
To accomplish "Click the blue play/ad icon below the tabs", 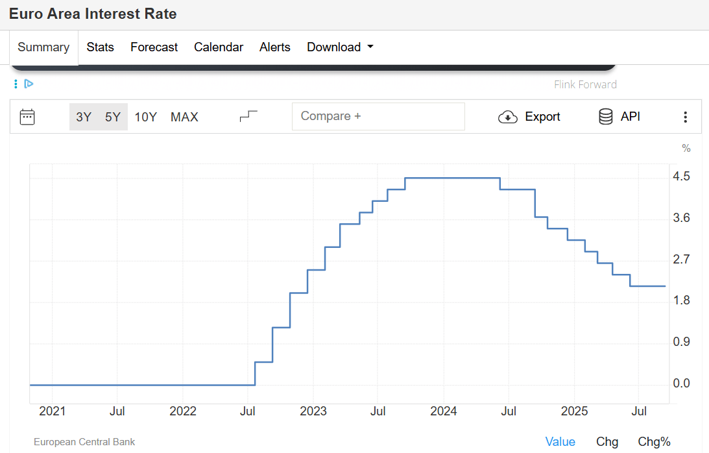I will 29,84.
